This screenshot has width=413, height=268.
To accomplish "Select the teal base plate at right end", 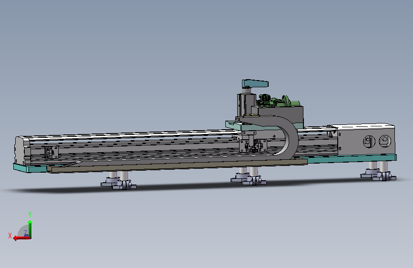I will pos(352,159).
